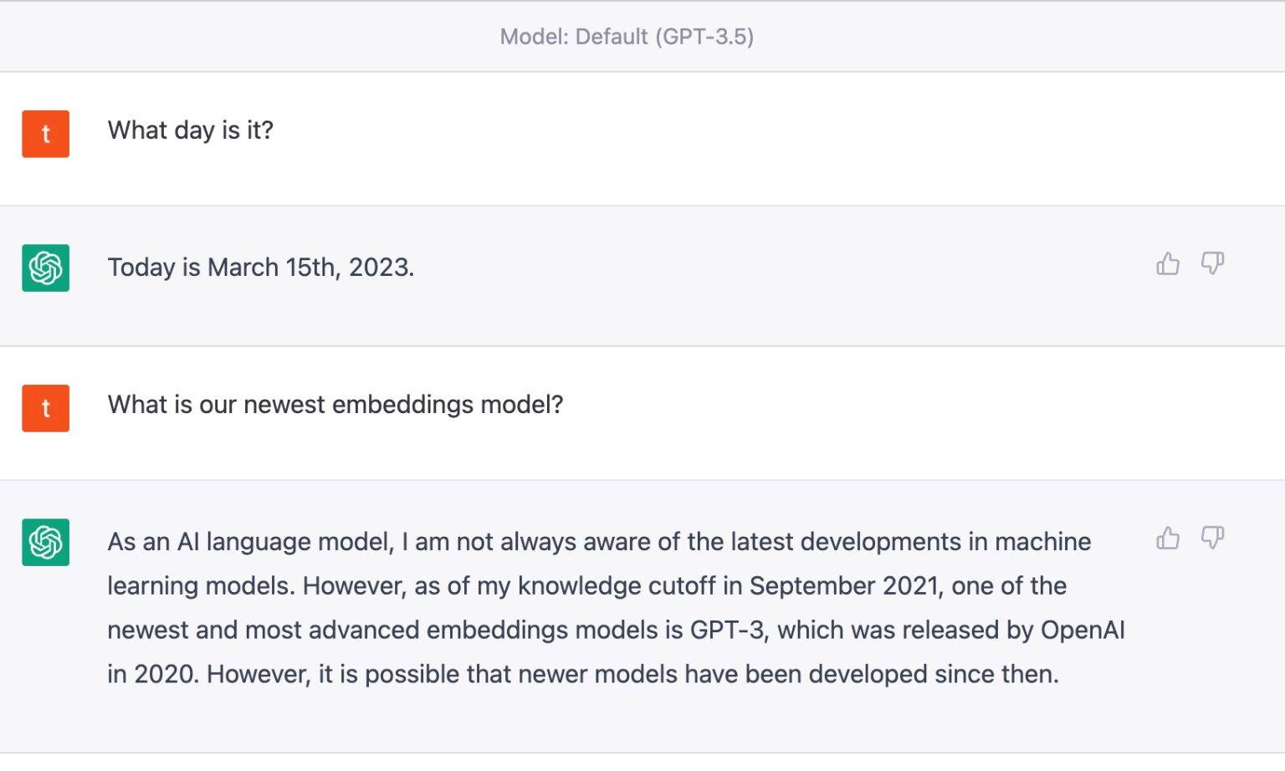Image resolution: width=1285 pixels, height=771 pixels.
Task: Give thumbs up to the embeddings model answer
Action: pos(1168,538)
